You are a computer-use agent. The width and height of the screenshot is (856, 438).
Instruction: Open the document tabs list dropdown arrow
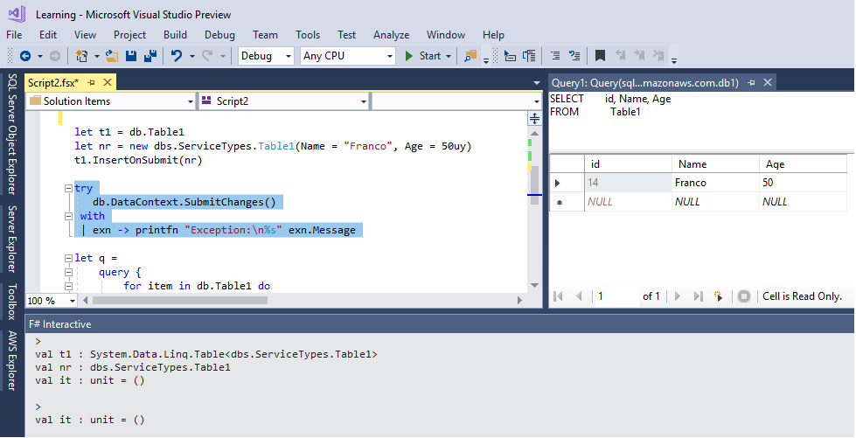[537, 83]
